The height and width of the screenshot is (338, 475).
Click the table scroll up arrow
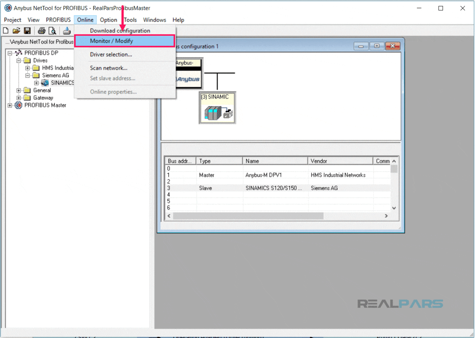coord(394,161)
